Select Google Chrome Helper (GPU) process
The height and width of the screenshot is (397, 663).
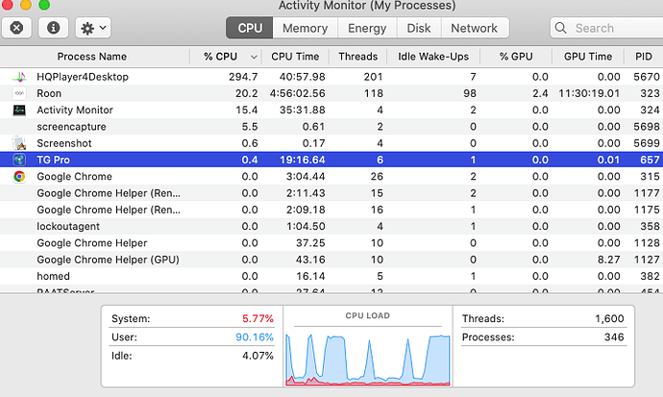pos(108,260)
